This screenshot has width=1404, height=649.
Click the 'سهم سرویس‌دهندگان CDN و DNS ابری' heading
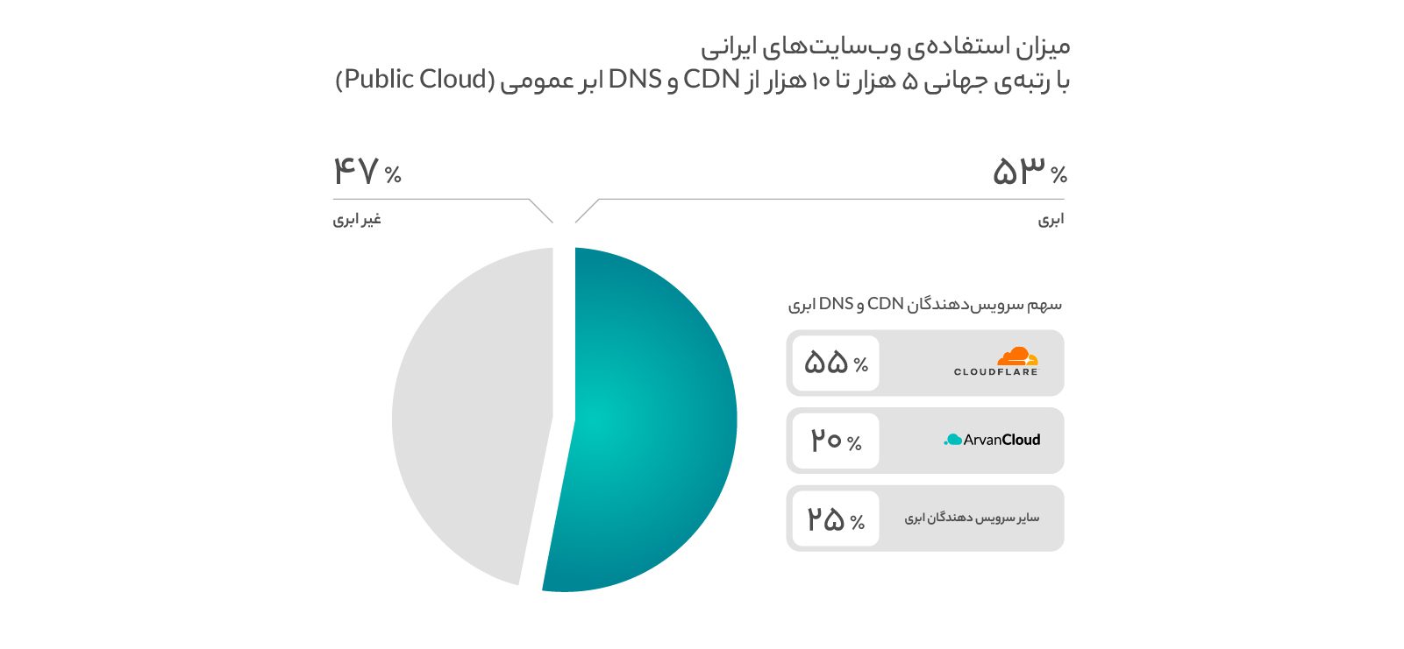coord(925,304)
